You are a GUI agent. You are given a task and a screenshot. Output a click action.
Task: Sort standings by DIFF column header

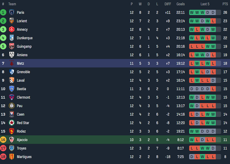tap(168, 4)
